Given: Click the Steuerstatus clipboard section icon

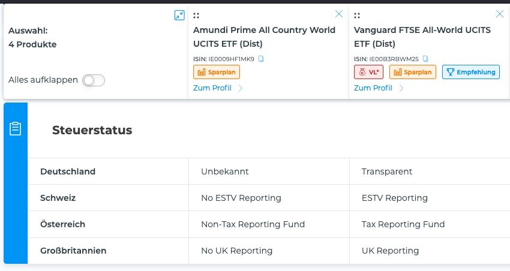Looking at the screenshot, I should click(x=16, y=129).
